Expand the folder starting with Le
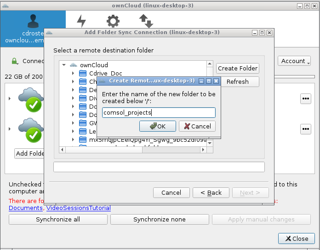Image resolution: width=320 pixels, height=250 pixels. [x=73, y=131]
